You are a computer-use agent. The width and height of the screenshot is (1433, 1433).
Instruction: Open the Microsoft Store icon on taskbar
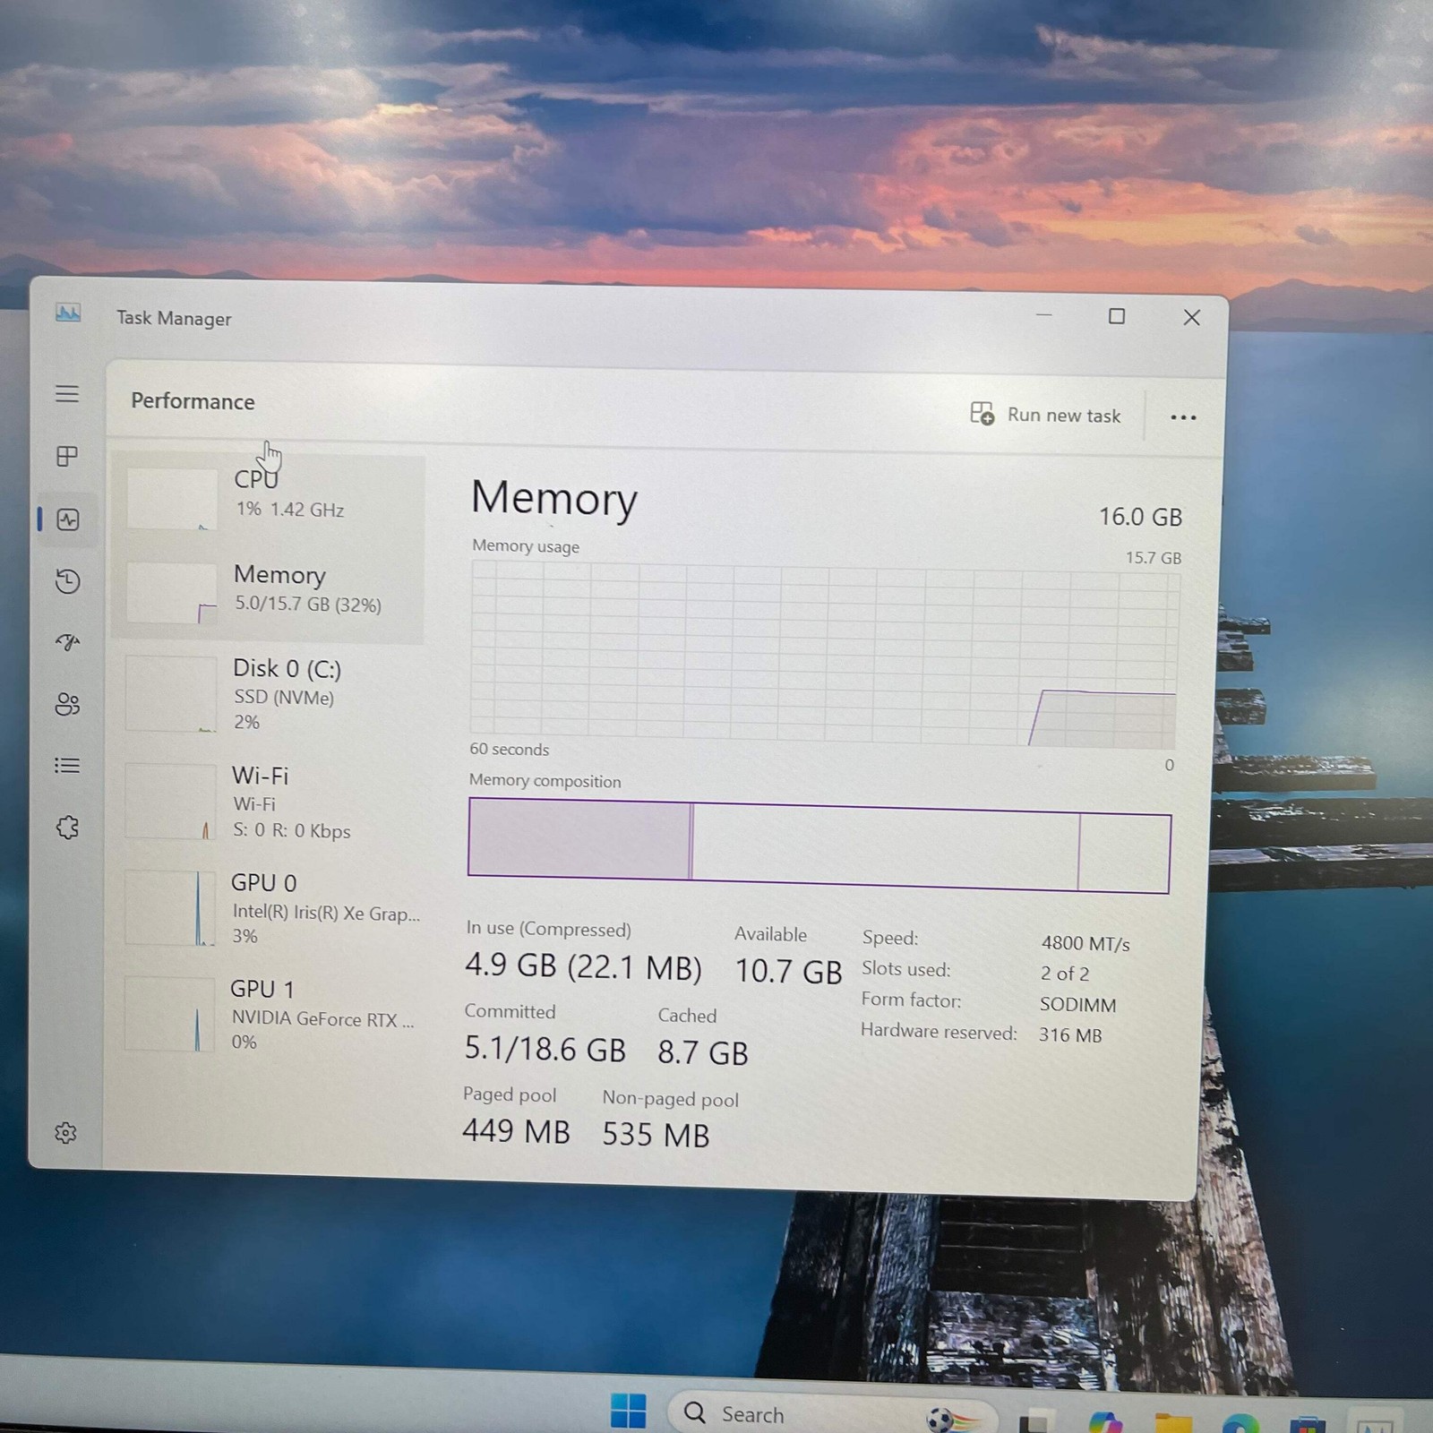[x=1307, y=1424]
